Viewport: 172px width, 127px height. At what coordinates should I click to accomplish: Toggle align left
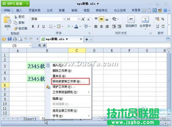pos(96,26)
